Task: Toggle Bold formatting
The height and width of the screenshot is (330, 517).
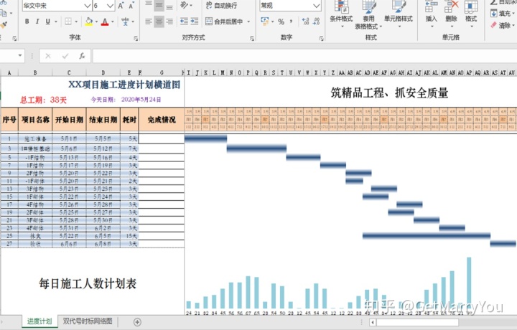Action: tap(27, 22)
